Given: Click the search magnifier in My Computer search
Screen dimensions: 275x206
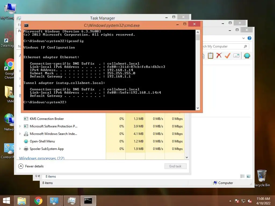Looking at the screenshot, I should click(x=245, y=46).
